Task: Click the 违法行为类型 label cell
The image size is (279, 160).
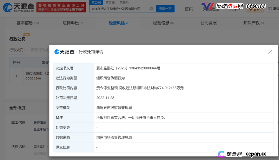Action: point(74,78)
